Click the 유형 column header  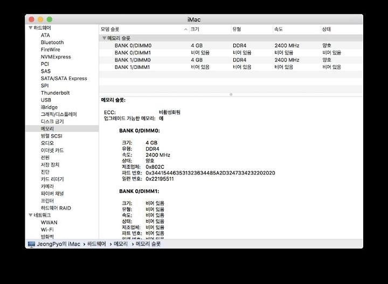(x=252, y=29)
